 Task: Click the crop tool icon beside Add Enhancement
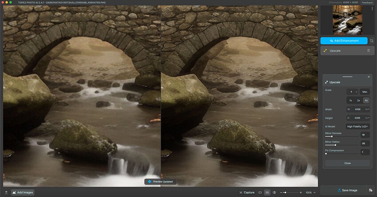click(x=371, y=41)
